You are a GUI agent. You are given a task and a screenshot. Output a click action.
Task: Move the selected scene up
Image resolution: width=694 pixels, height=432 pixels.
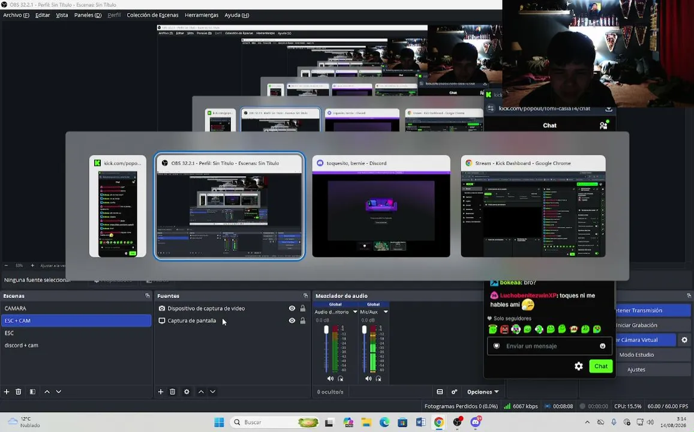[x=47, y=392]
